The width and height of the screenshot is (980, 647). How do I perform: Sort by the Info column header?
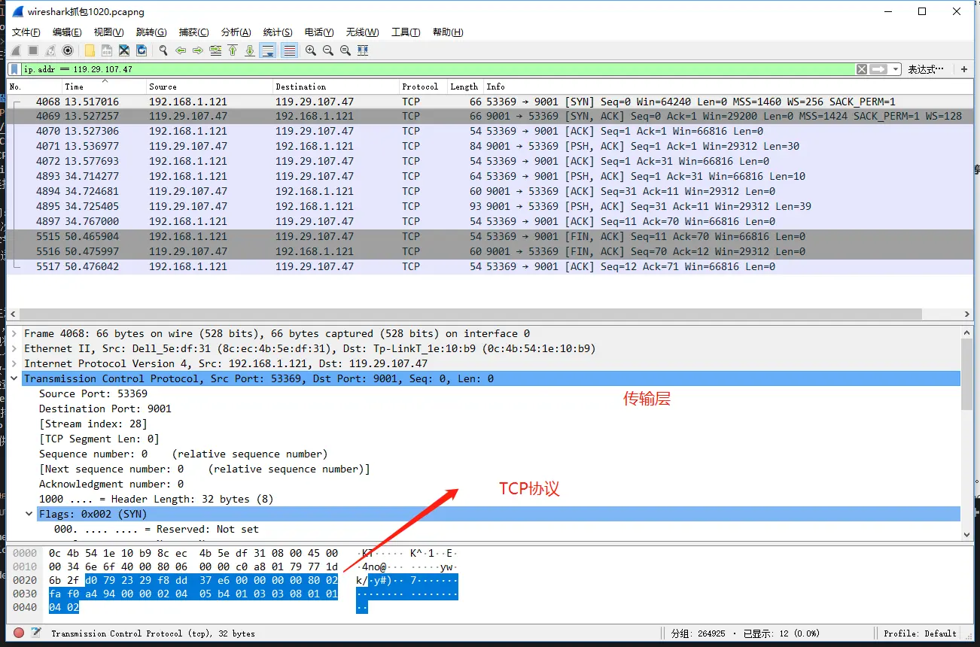pos(727,87)
